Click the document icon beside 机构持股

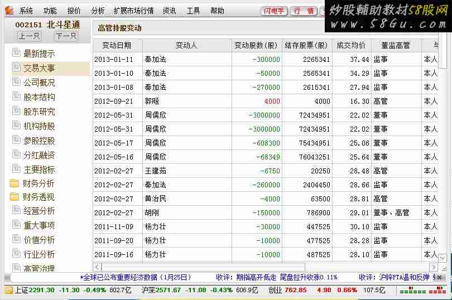tap(16, 125)
